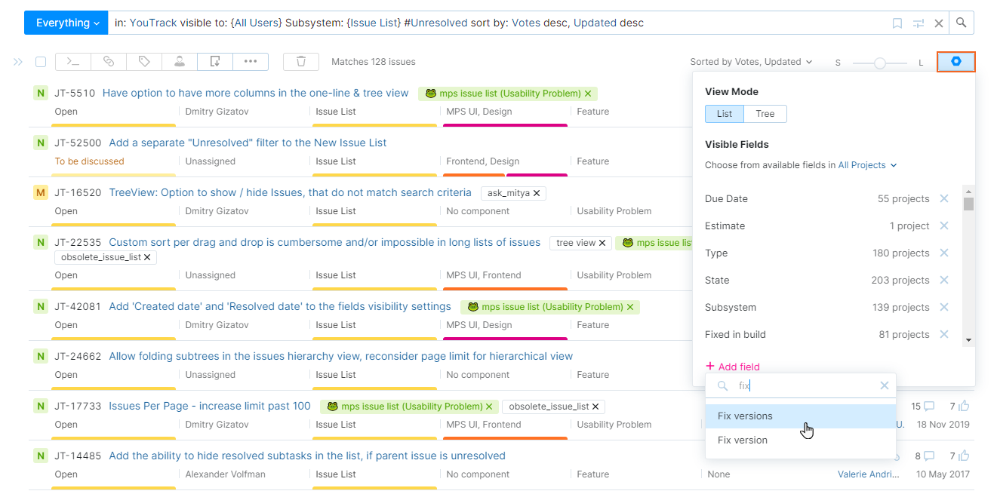This screenshot has width=997, height=491.
Task: Expand the Sorted by Votes, Updated dropdown
Action: 751,62
